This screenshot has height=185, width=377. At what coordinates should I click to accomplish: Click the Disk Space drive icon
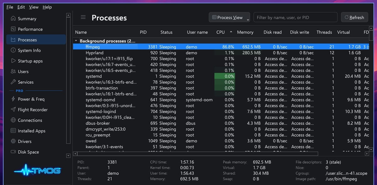(x=13, y=152)
